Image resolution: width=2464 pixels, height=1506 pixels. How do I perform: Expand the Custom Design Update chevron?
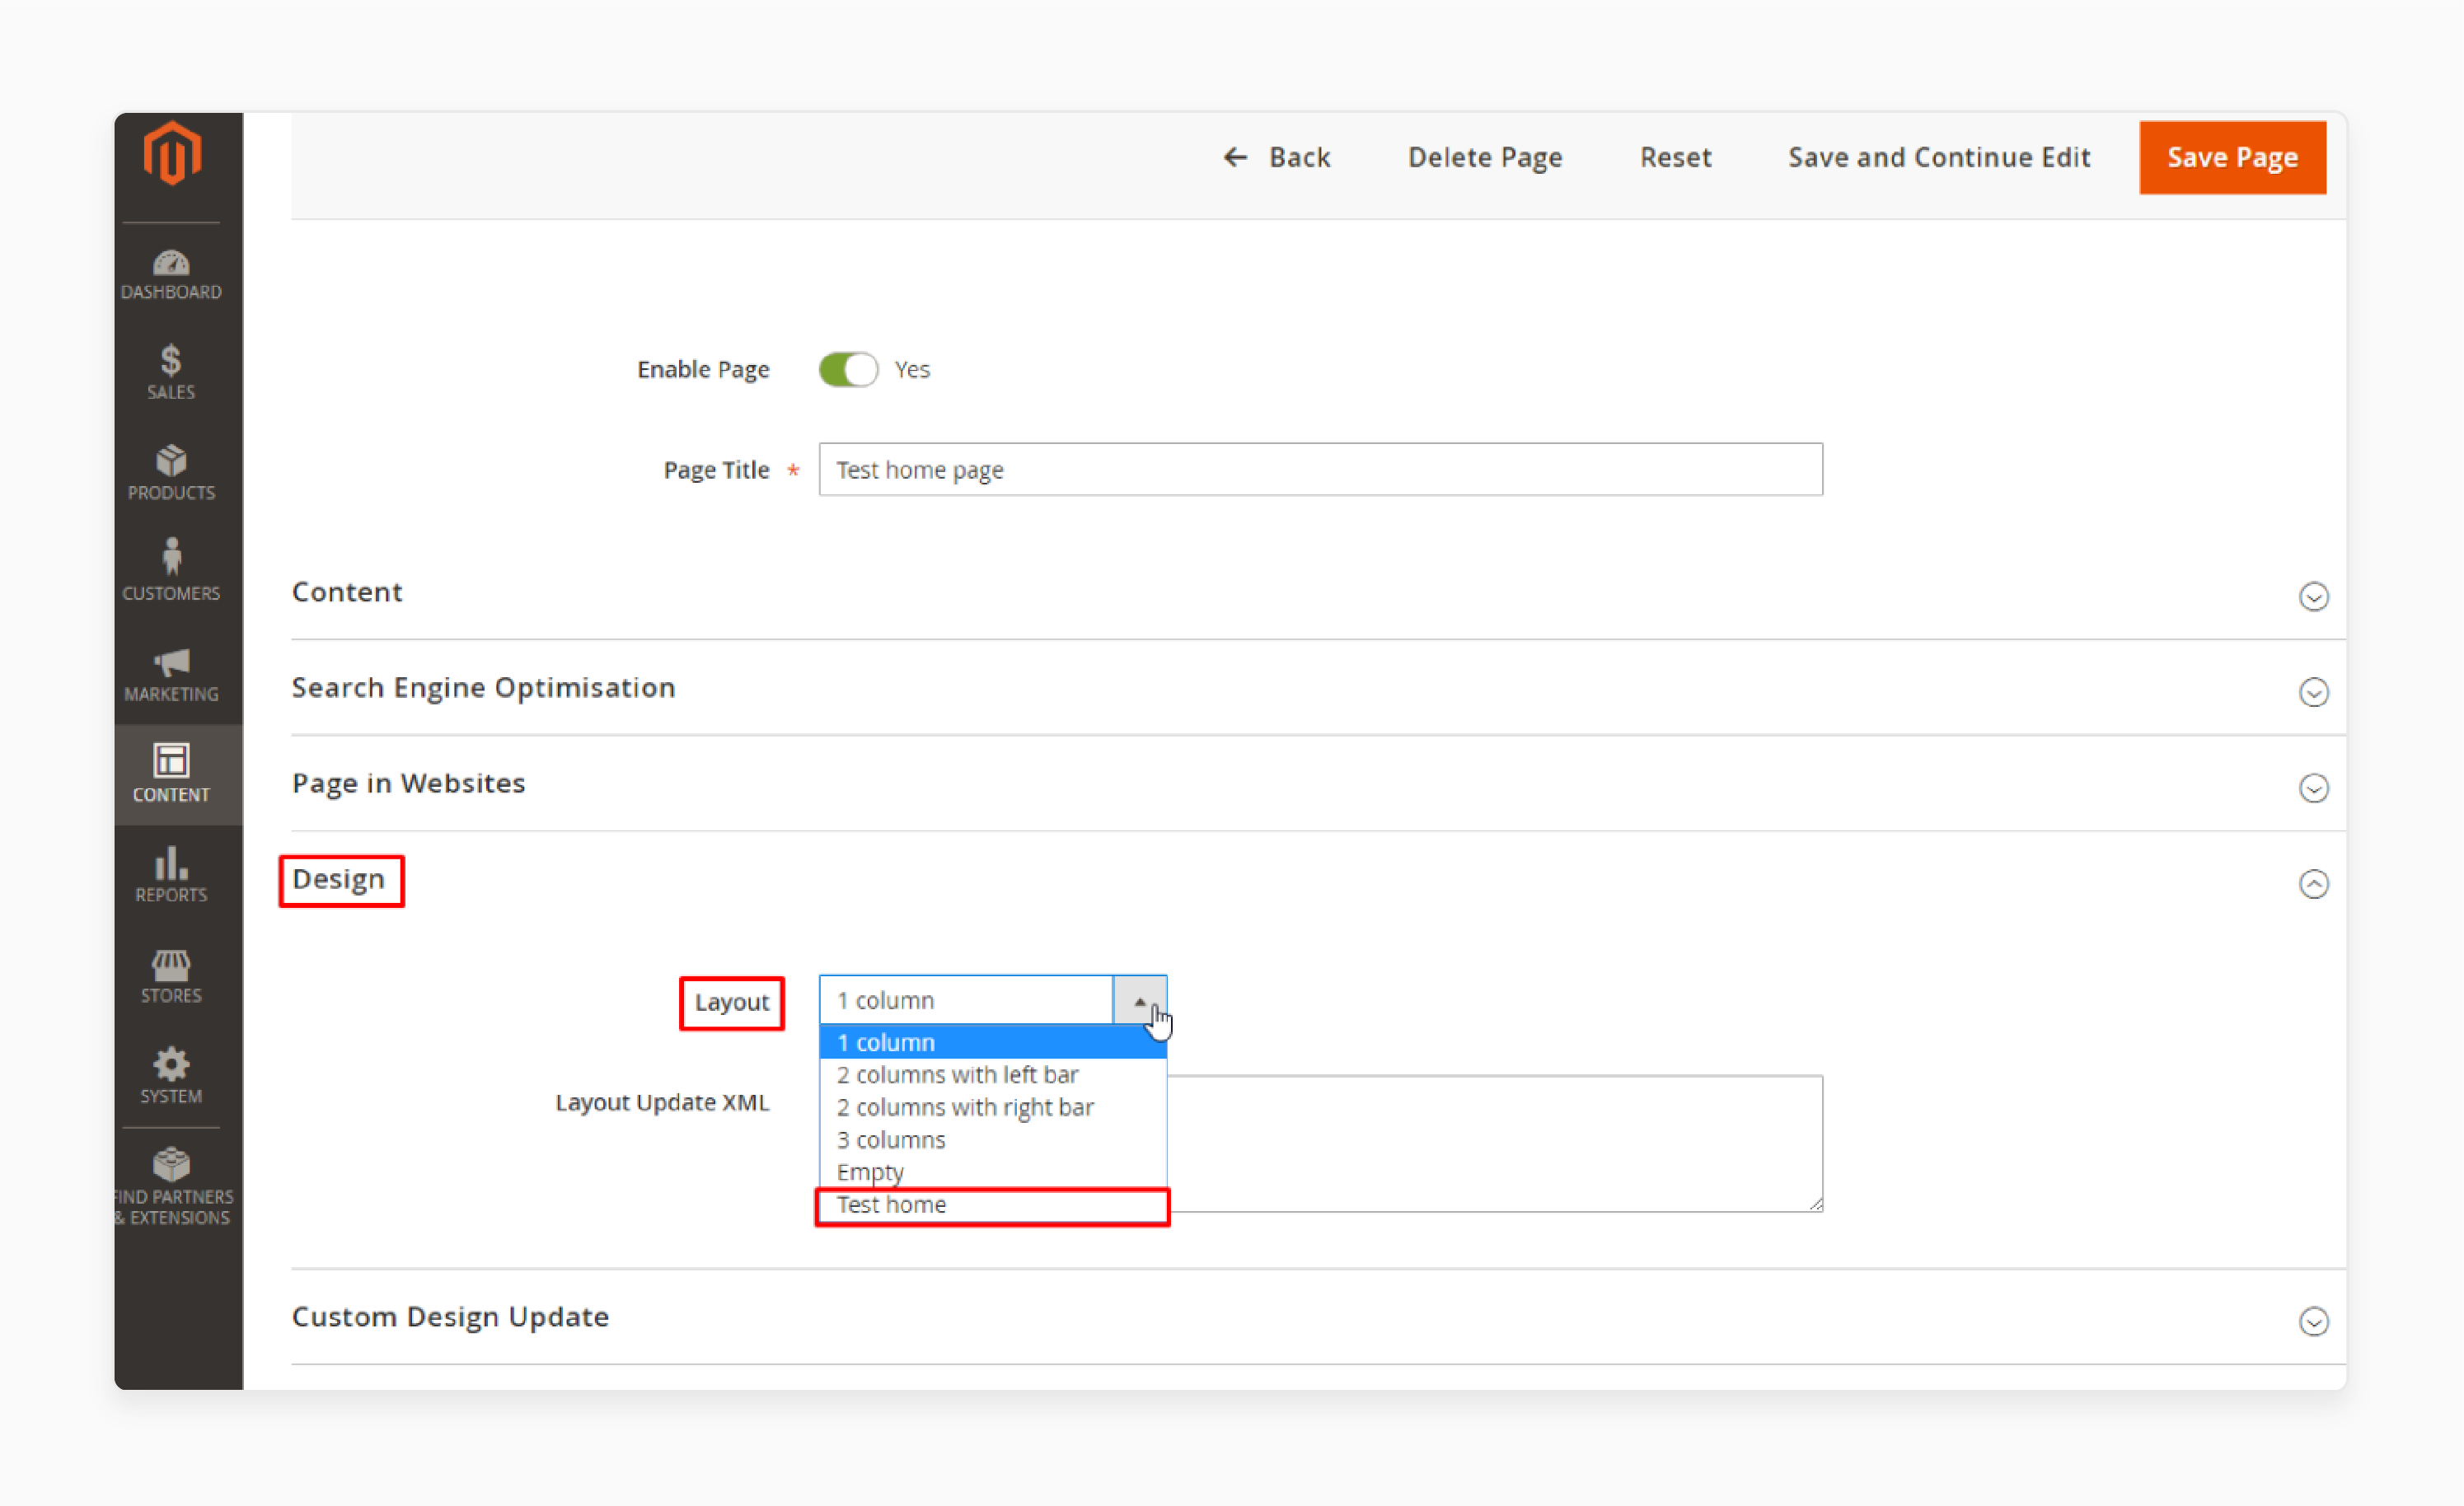(x=2313, y=1322)
